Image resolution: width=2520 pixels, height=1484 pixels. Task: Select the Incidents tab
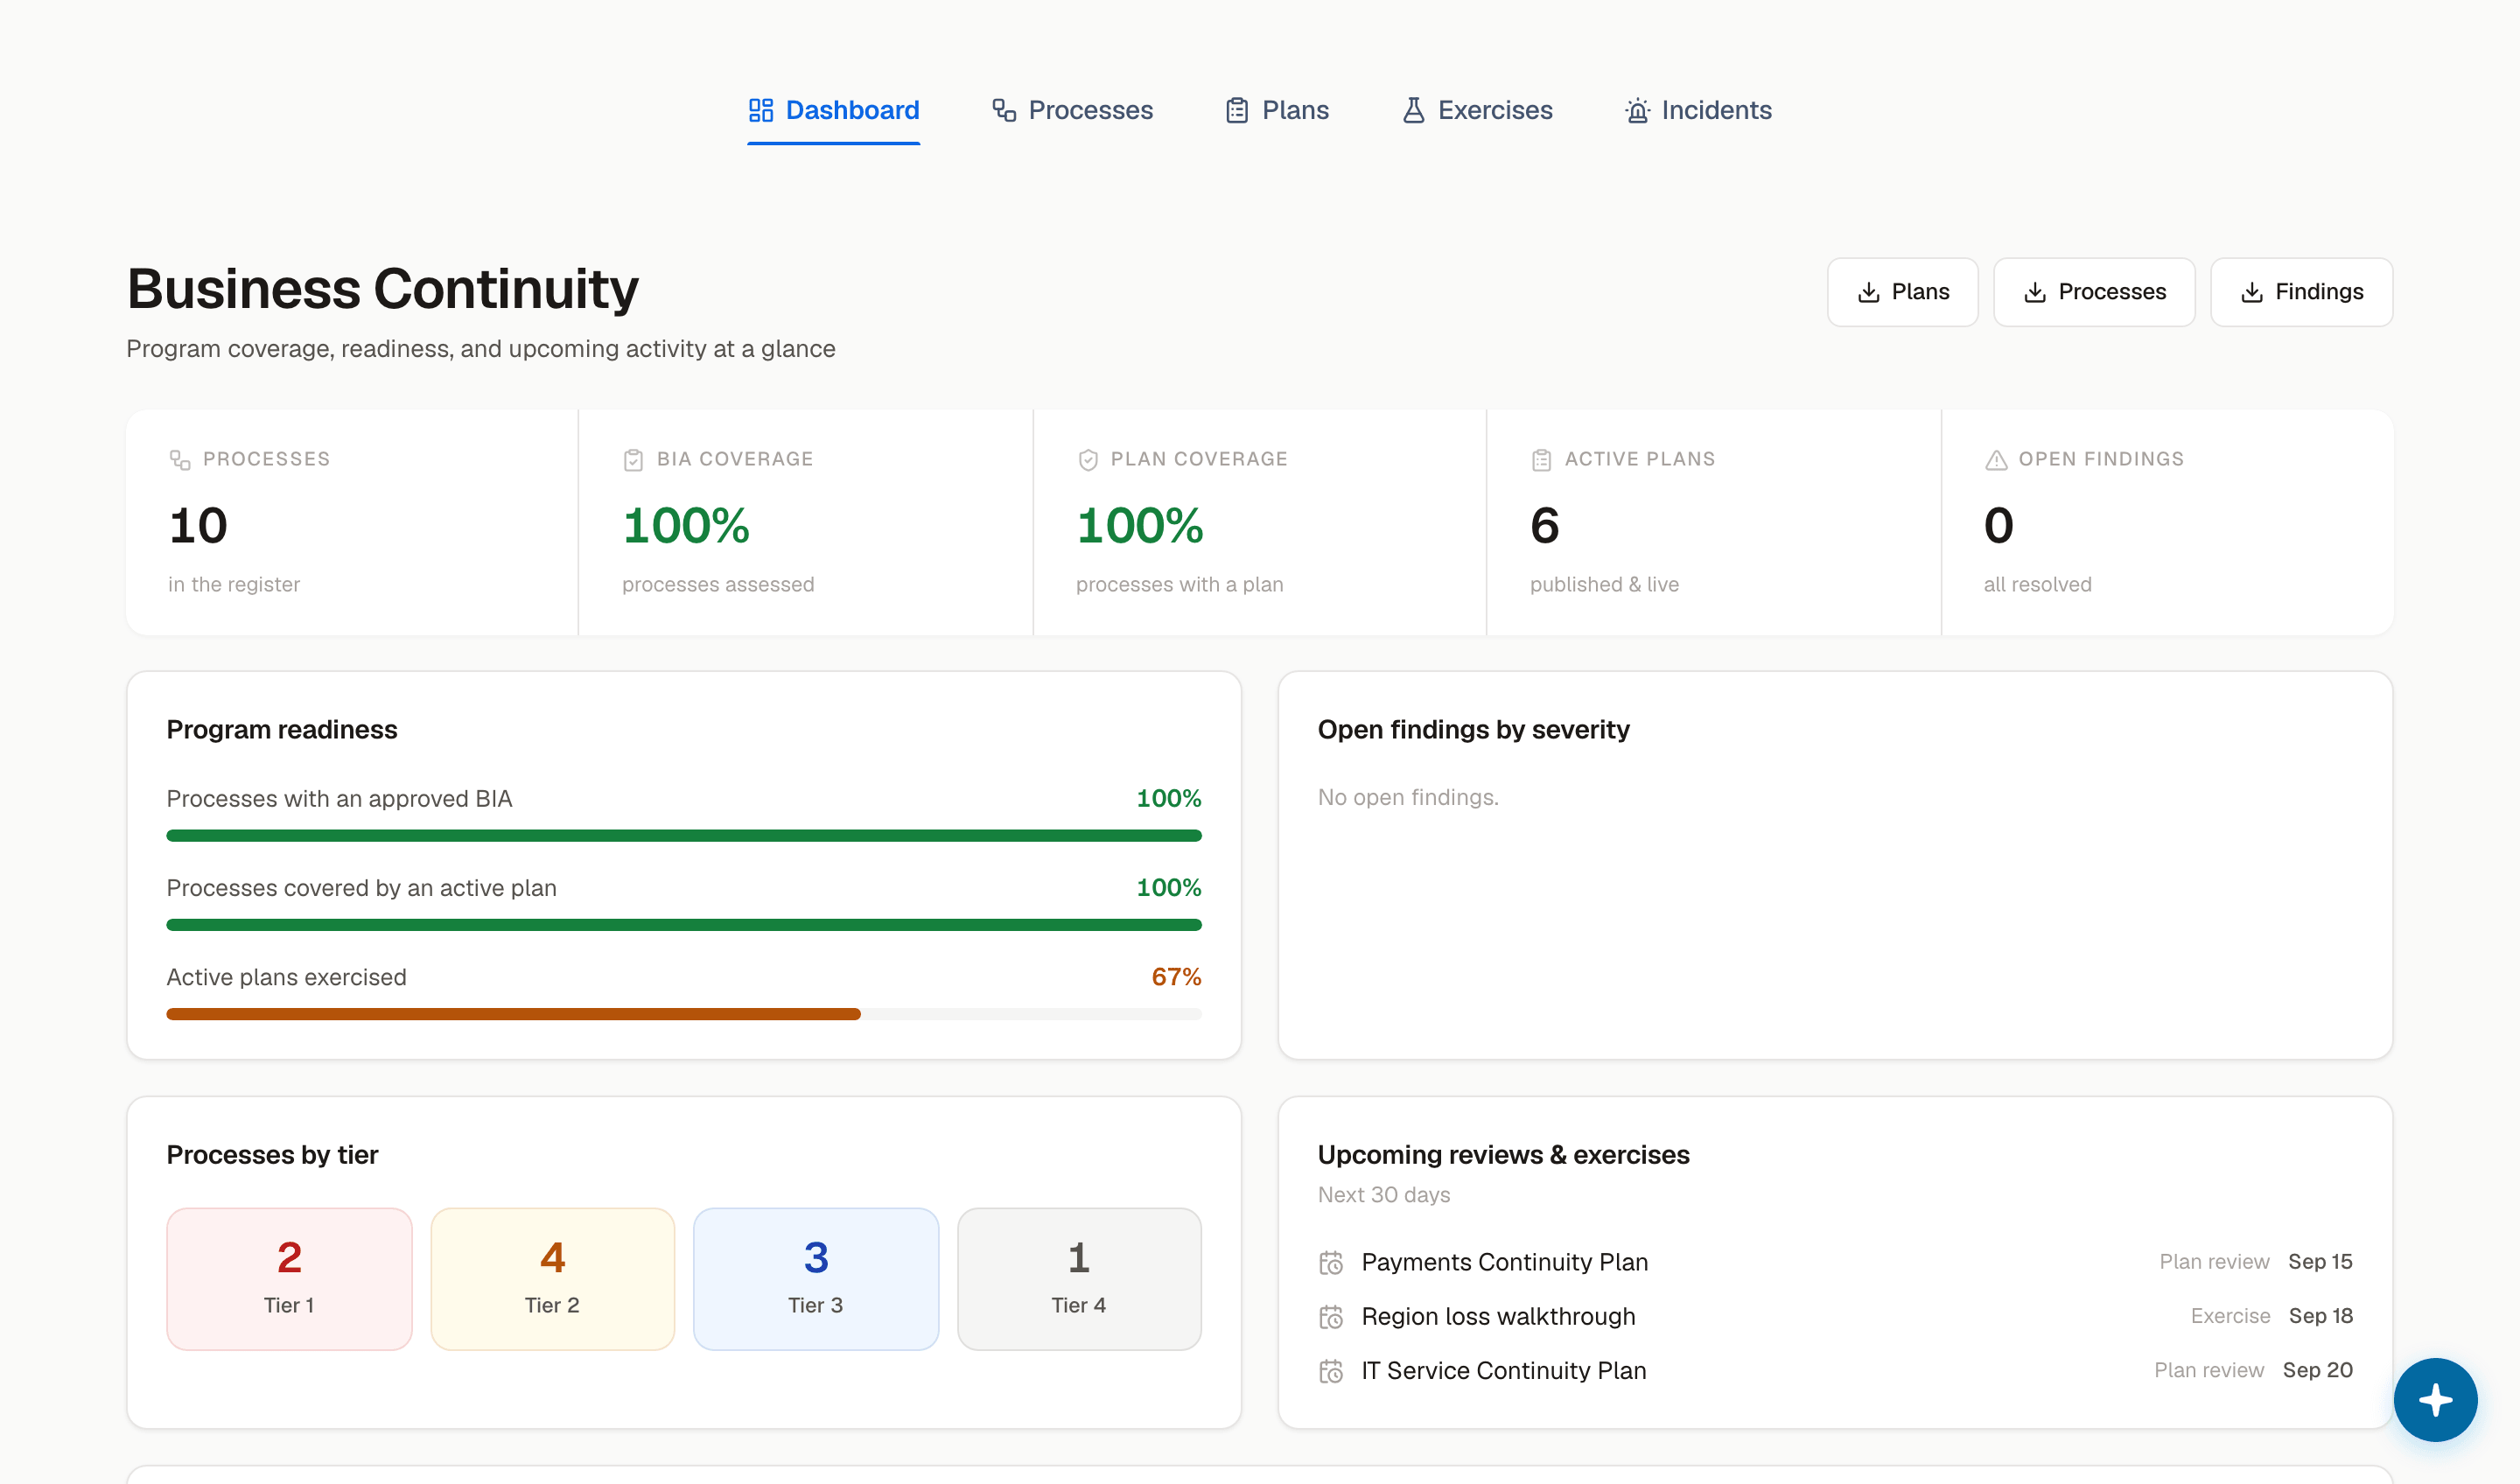(x=1698, y=110)
